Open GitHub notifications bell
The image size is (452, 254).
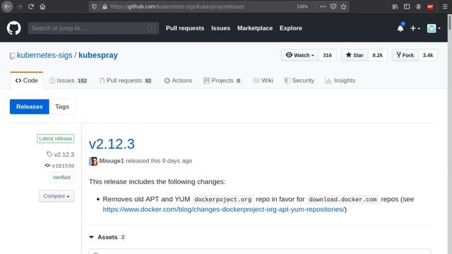400,28
